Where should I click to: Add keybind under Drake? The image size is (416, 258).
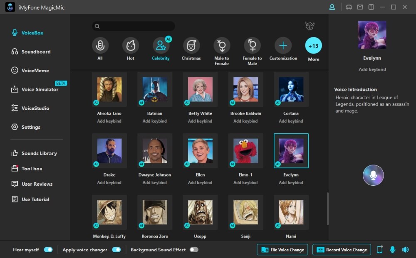(109, 182)
